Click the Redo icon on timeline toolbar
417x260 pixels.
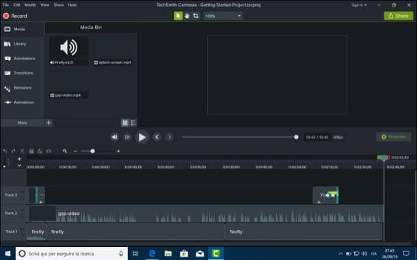[x=13, y=151]
